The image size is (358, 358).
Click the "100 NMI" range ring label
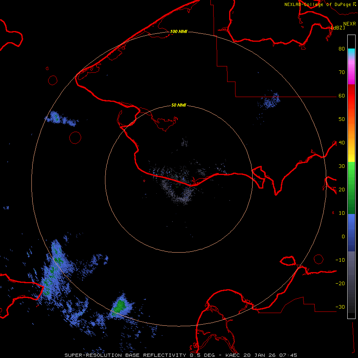point(179,31)
